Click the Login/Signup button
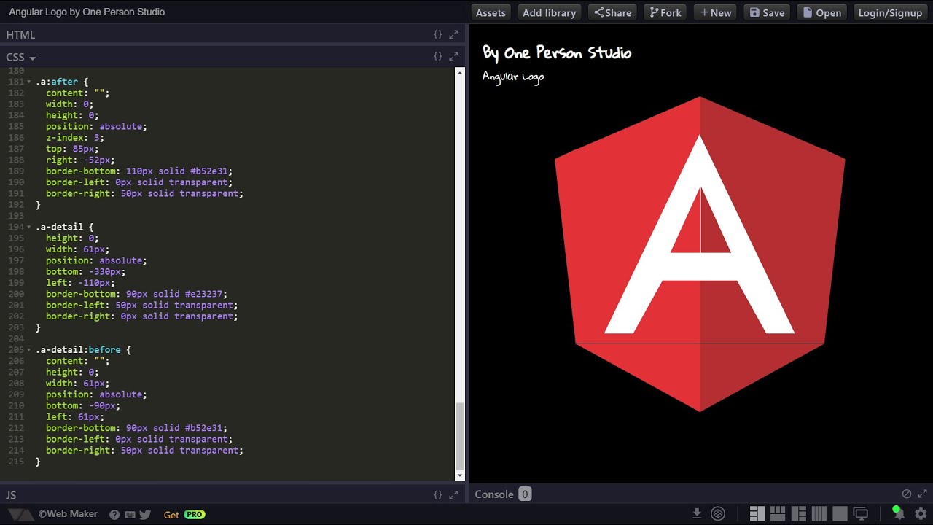This screenshot has height=525, width=933. tap(890, 12)
